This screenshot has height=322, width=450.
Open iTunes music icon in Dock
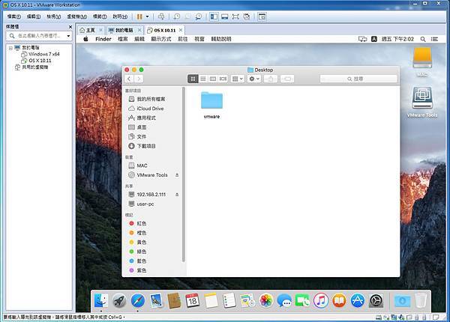pos(321,301)
